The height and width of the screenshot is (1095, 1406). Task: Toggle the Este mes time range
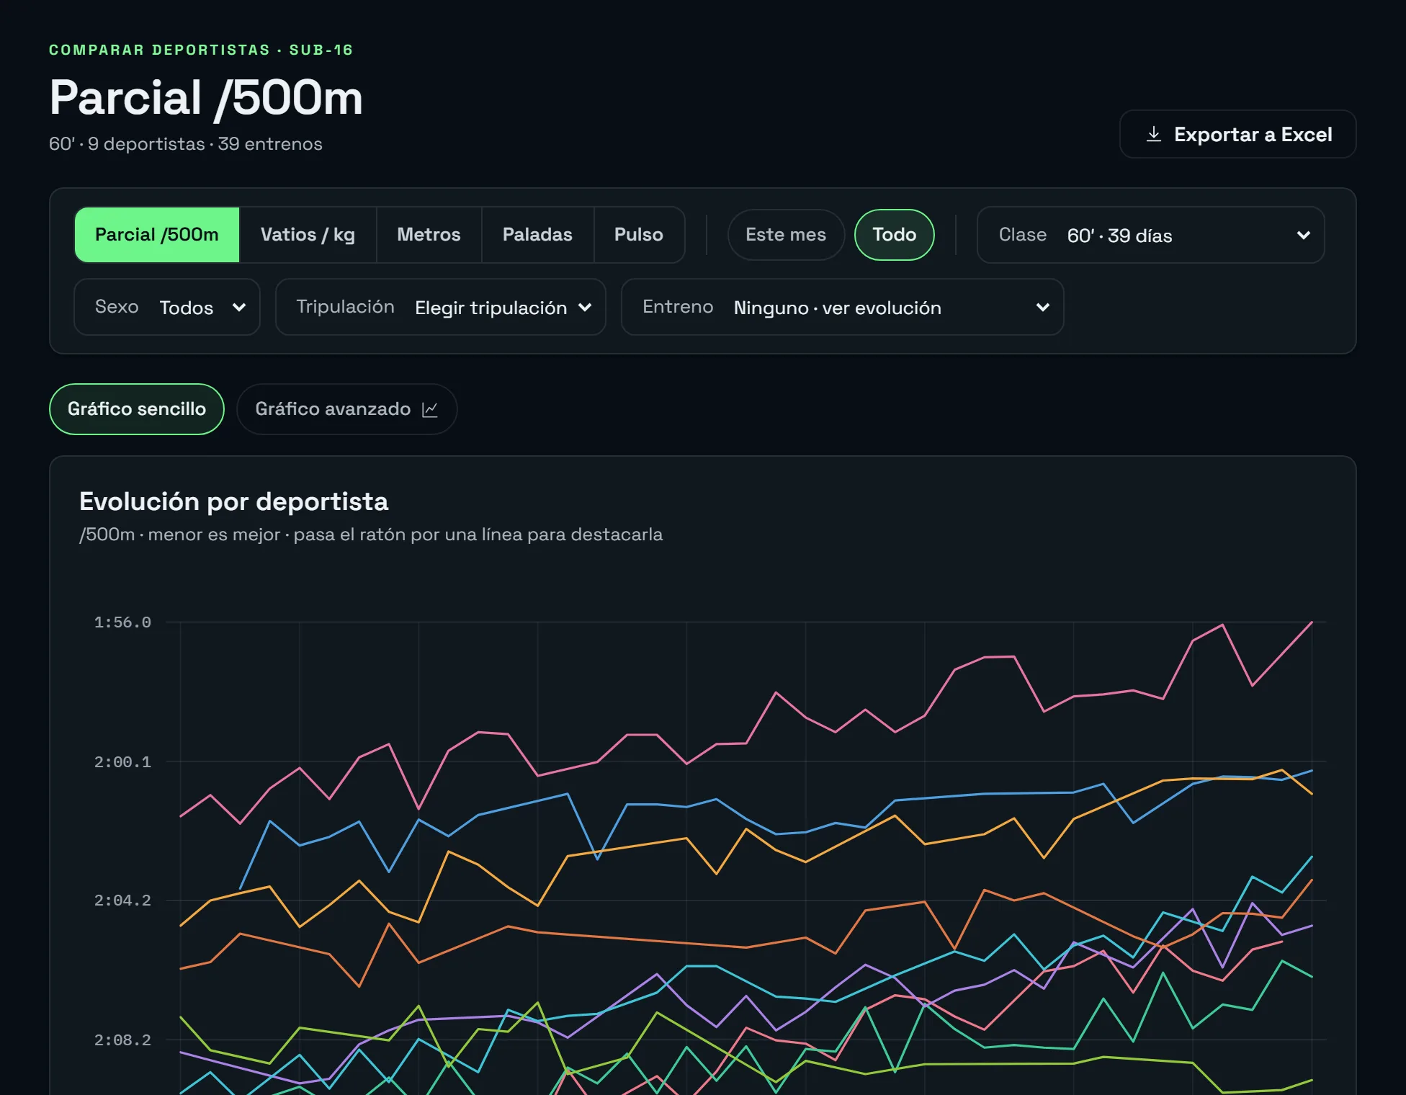[786, 235]
